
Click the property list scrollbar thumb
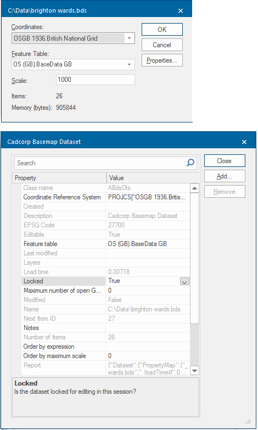click(194, 258)
